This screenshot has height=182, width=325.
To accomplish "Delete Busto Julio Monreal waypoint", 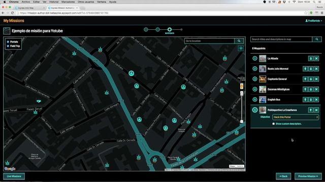I will pos(316,69).
